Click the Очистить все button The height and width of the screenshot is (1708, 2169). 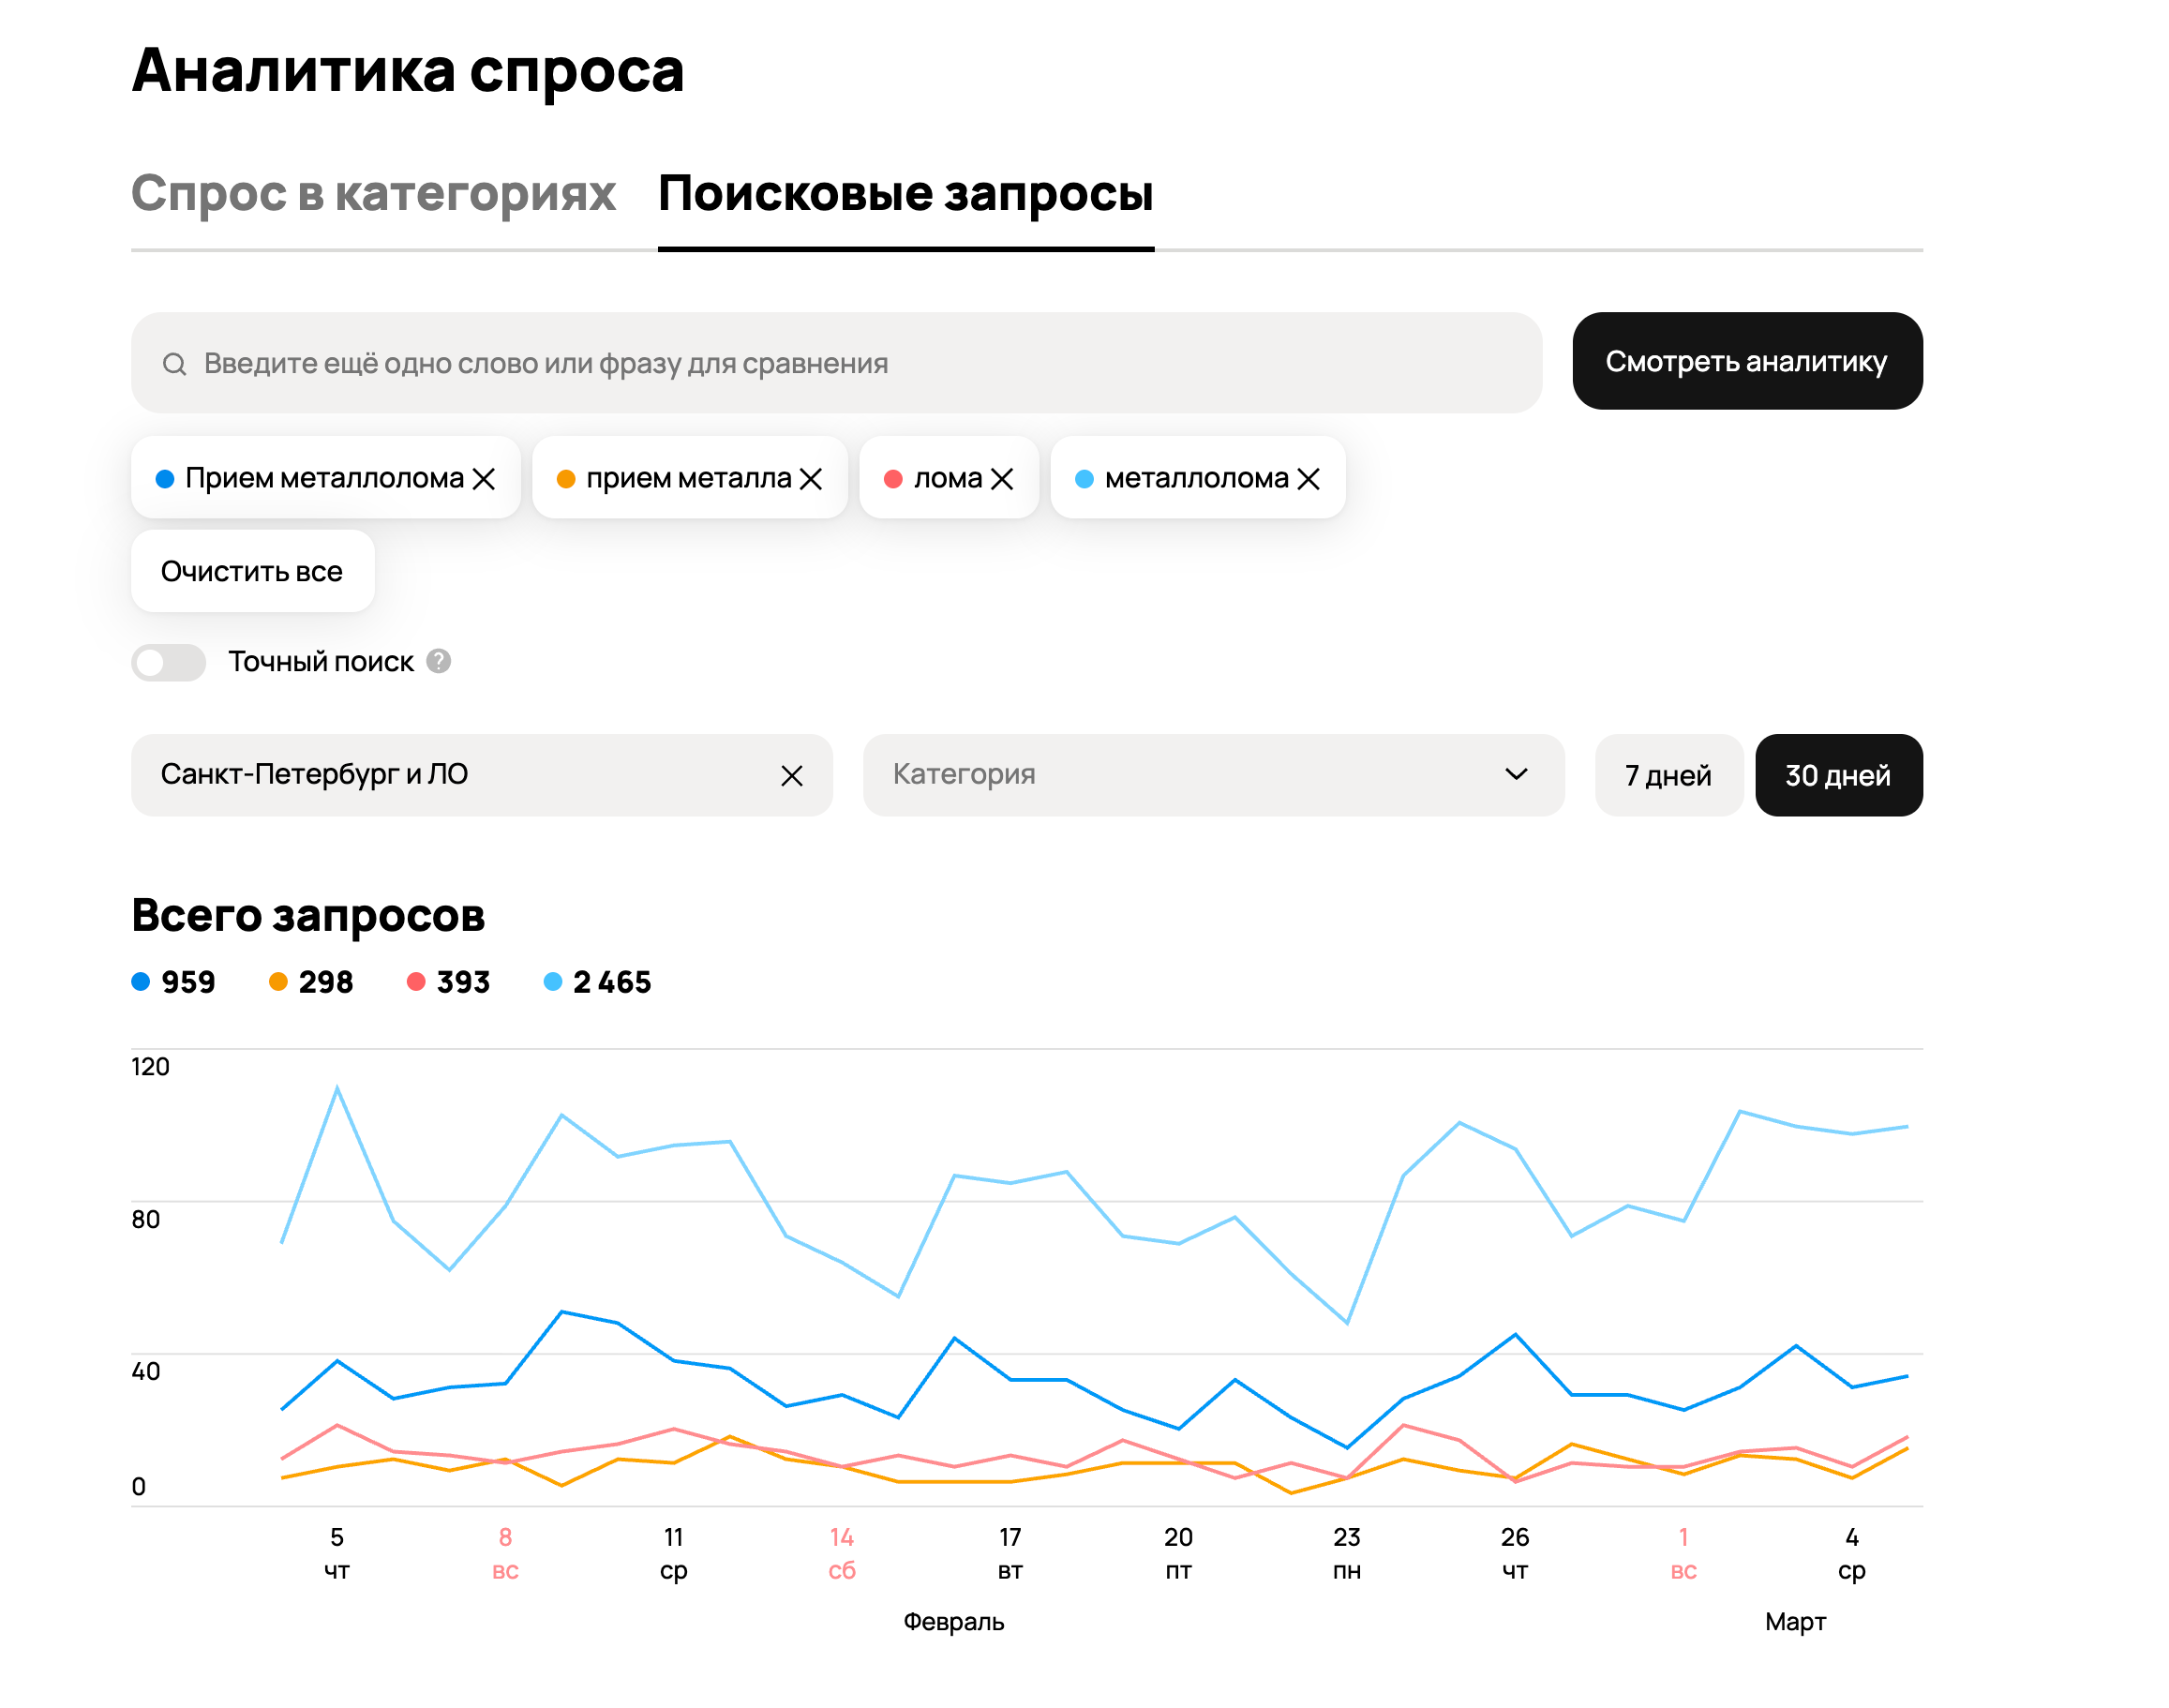click(x=252, y=572)
